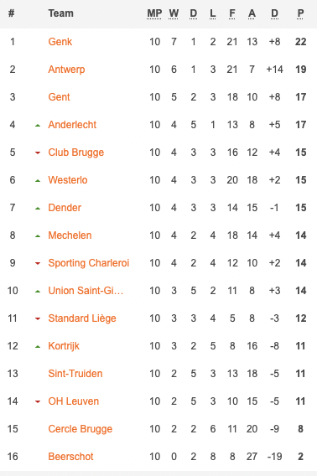Screen dimensions: 317x476
Task: Click the green up arrow beside Mechelen
Action: tap(38, 235)
